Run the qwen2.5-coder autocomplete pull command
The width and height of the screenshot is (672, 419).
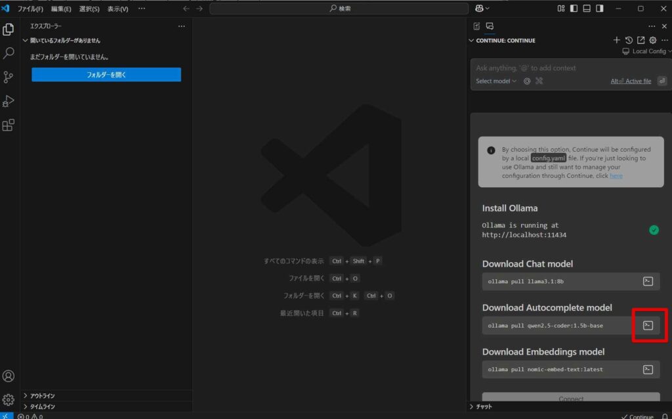[648, 325]
